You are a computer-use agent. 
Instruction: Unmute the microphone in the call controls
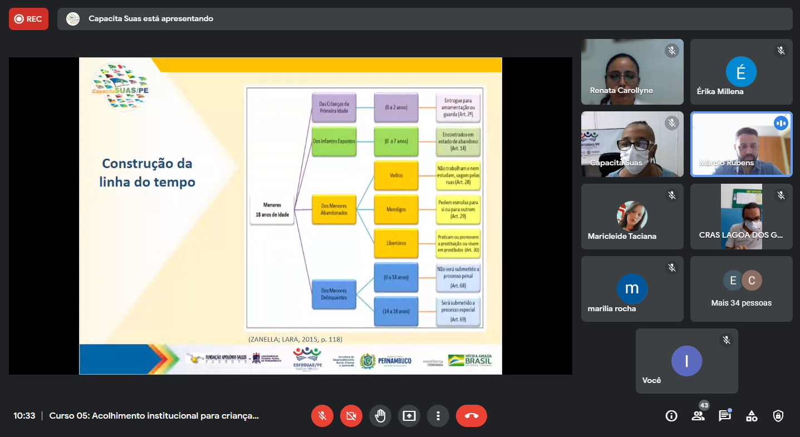pos(322,416)
